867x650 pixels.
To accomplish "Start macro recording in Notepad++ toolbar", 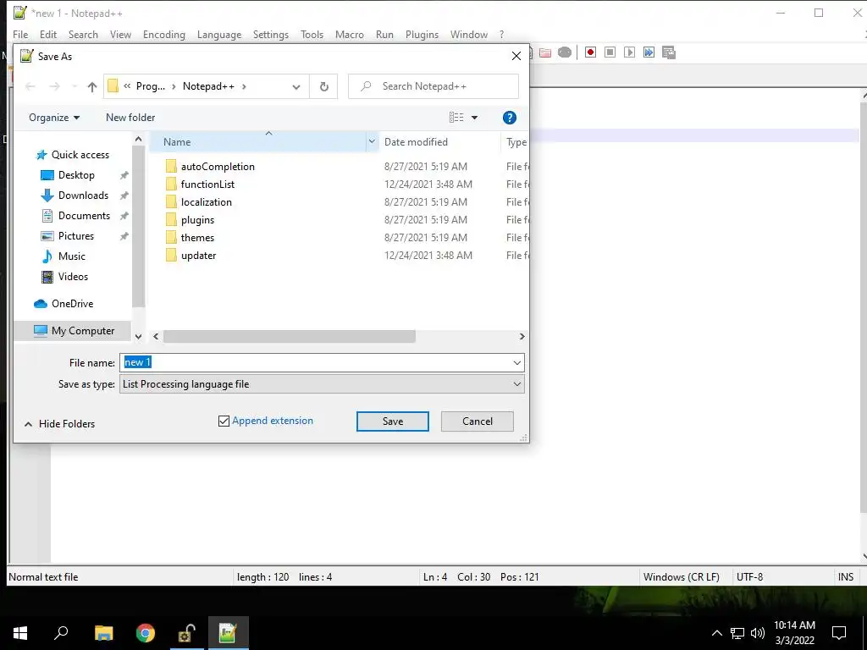I will coord(590,52).
